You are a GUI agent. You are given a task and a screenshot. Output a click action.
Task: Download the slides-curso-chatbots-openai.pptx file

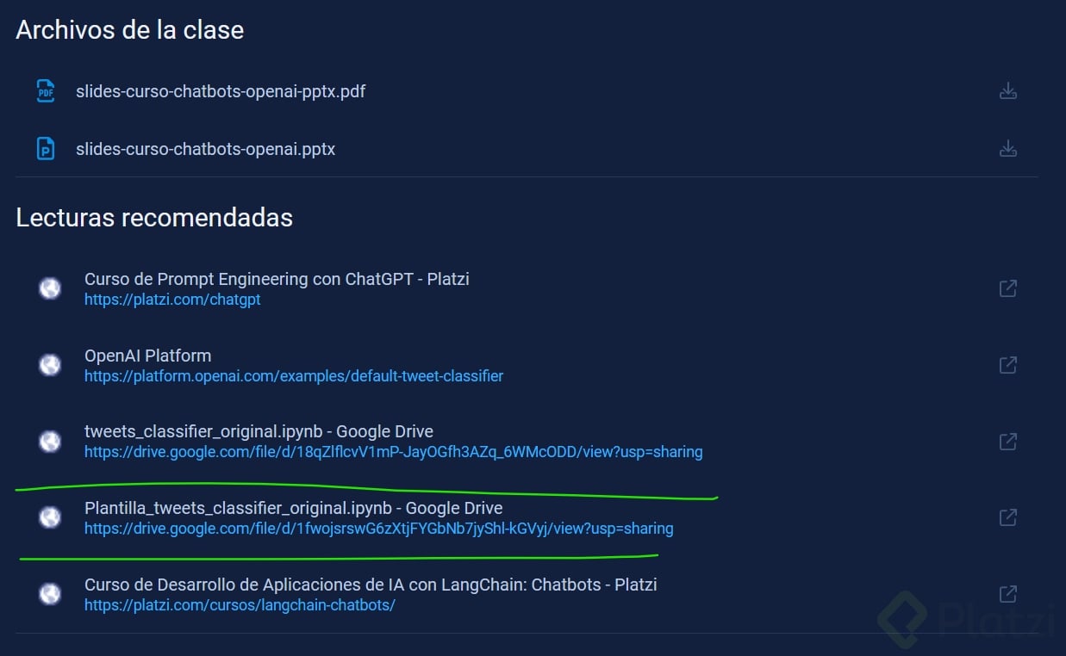click(1008, 148)
